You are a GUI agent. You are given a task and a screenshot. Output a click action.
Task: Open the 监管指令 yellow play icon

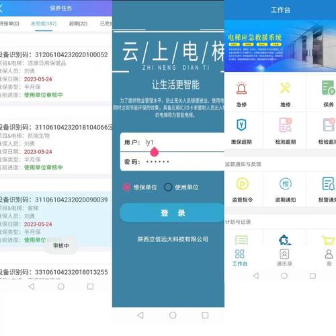242,183
